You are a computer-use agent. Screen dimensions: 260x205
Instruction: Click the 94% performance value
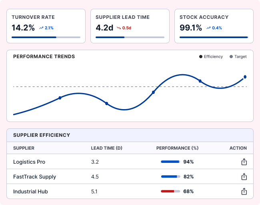point(188,162)
